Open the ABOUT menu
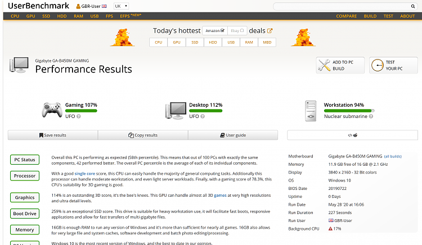422x245 pixels. [407, 16]
